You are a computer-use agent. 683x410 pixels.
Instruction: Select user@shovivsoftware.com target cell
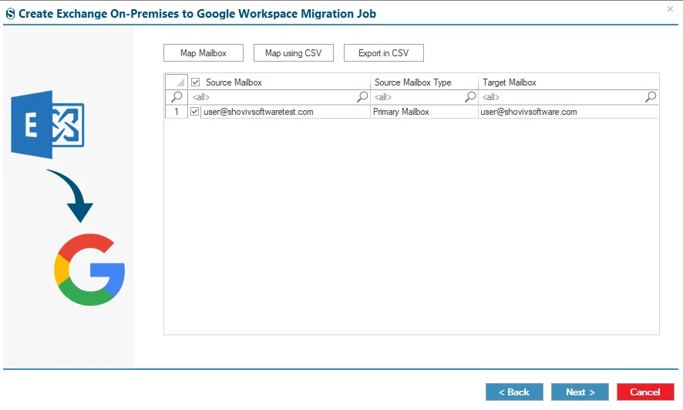click(568, 112)
